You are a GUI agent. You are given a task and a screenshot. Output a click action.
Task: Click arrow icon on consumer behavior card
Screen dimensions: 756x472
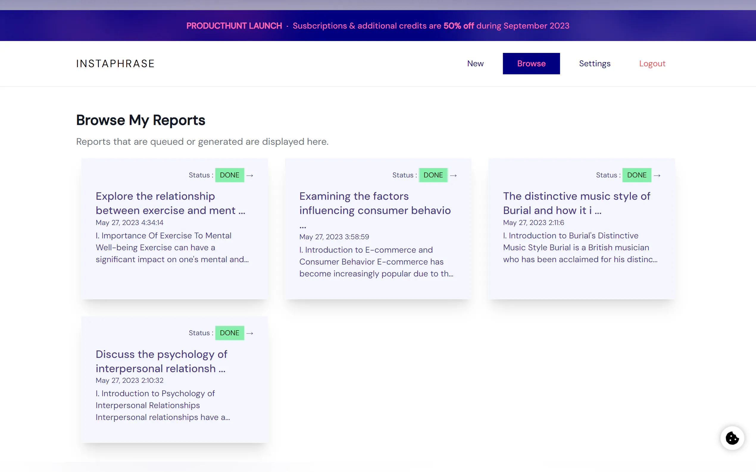pyautogui.click(x=453, y=175)
